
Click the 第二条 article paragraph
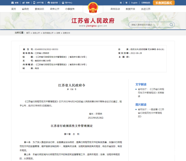pyautogui.click(x=70, y=156)
